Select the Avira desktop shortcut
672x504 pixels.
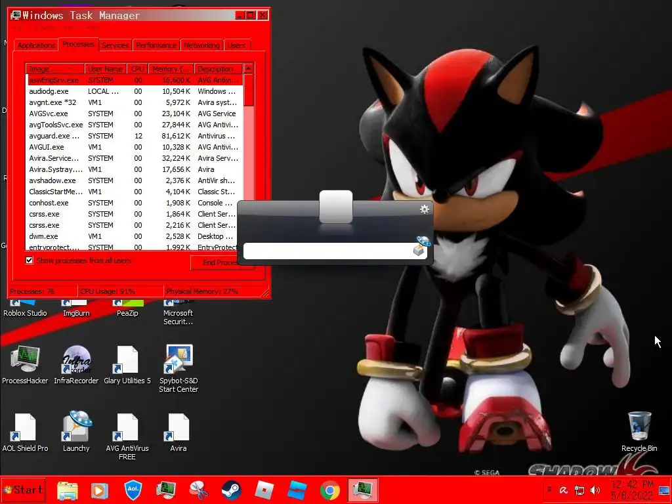pyautogui.click(x=178, y=432)
